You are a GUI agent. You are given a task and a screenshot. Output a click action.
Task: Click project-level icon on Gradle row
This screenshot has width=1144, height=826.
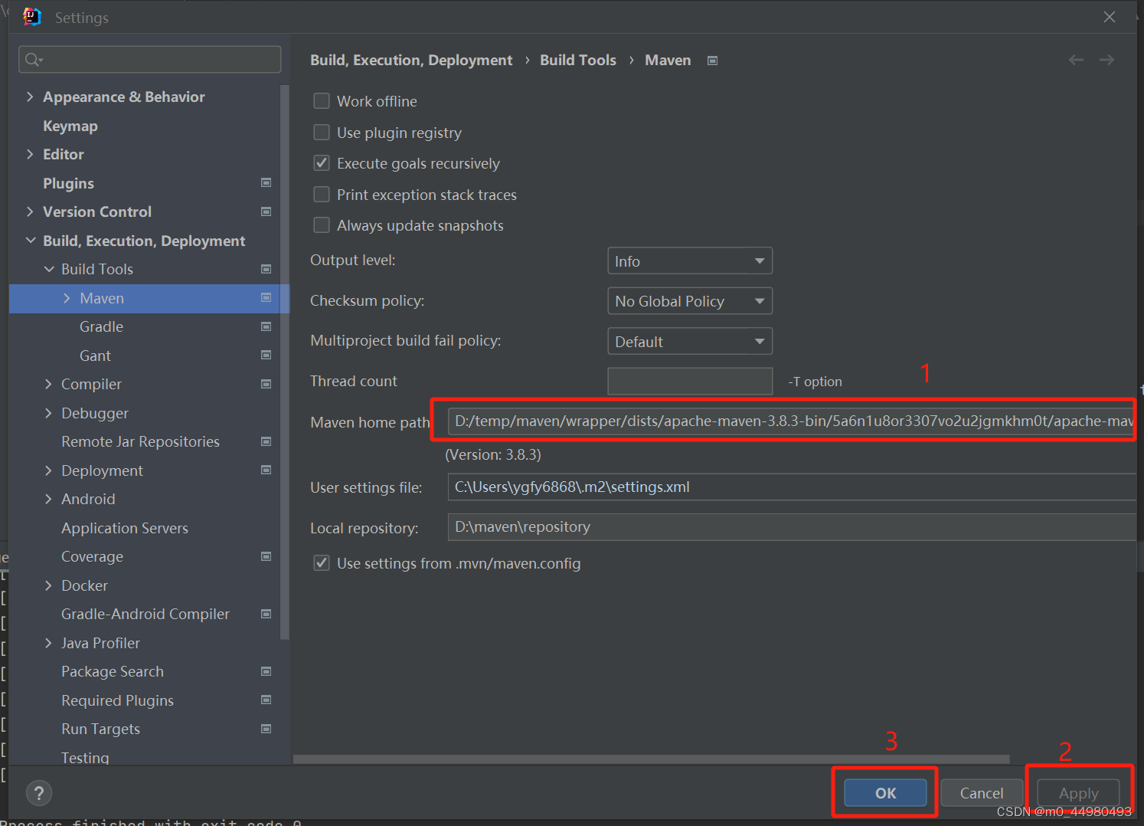(x=266, y=326)
